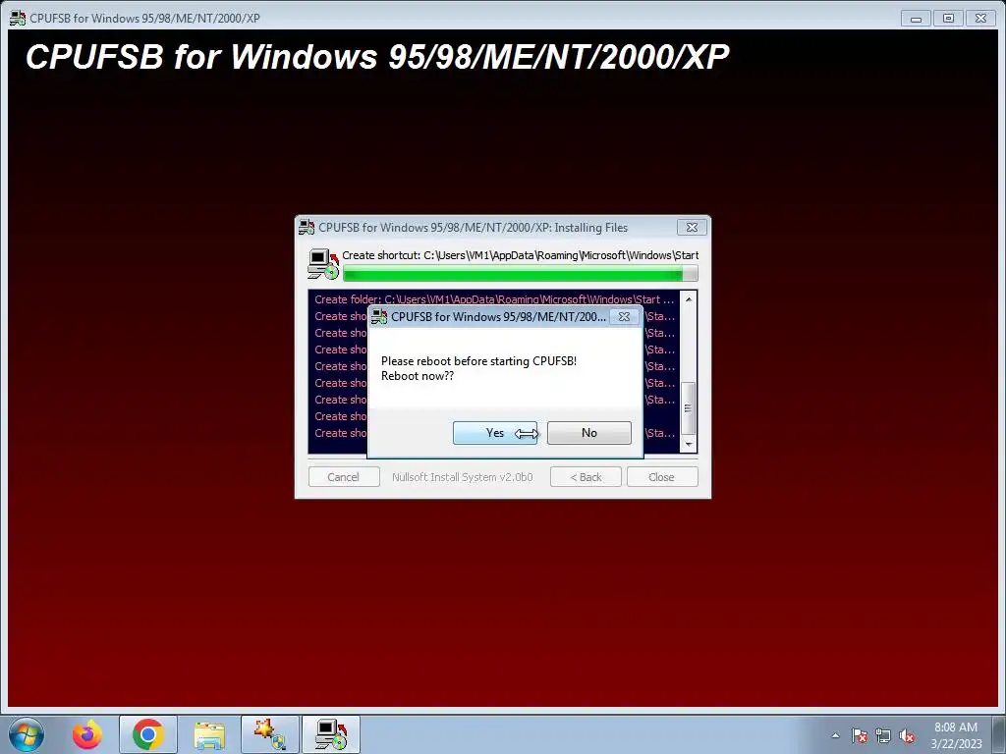Click the CPUFSB setup taskbar icon

pyautogui.click(x=331, y=734)
